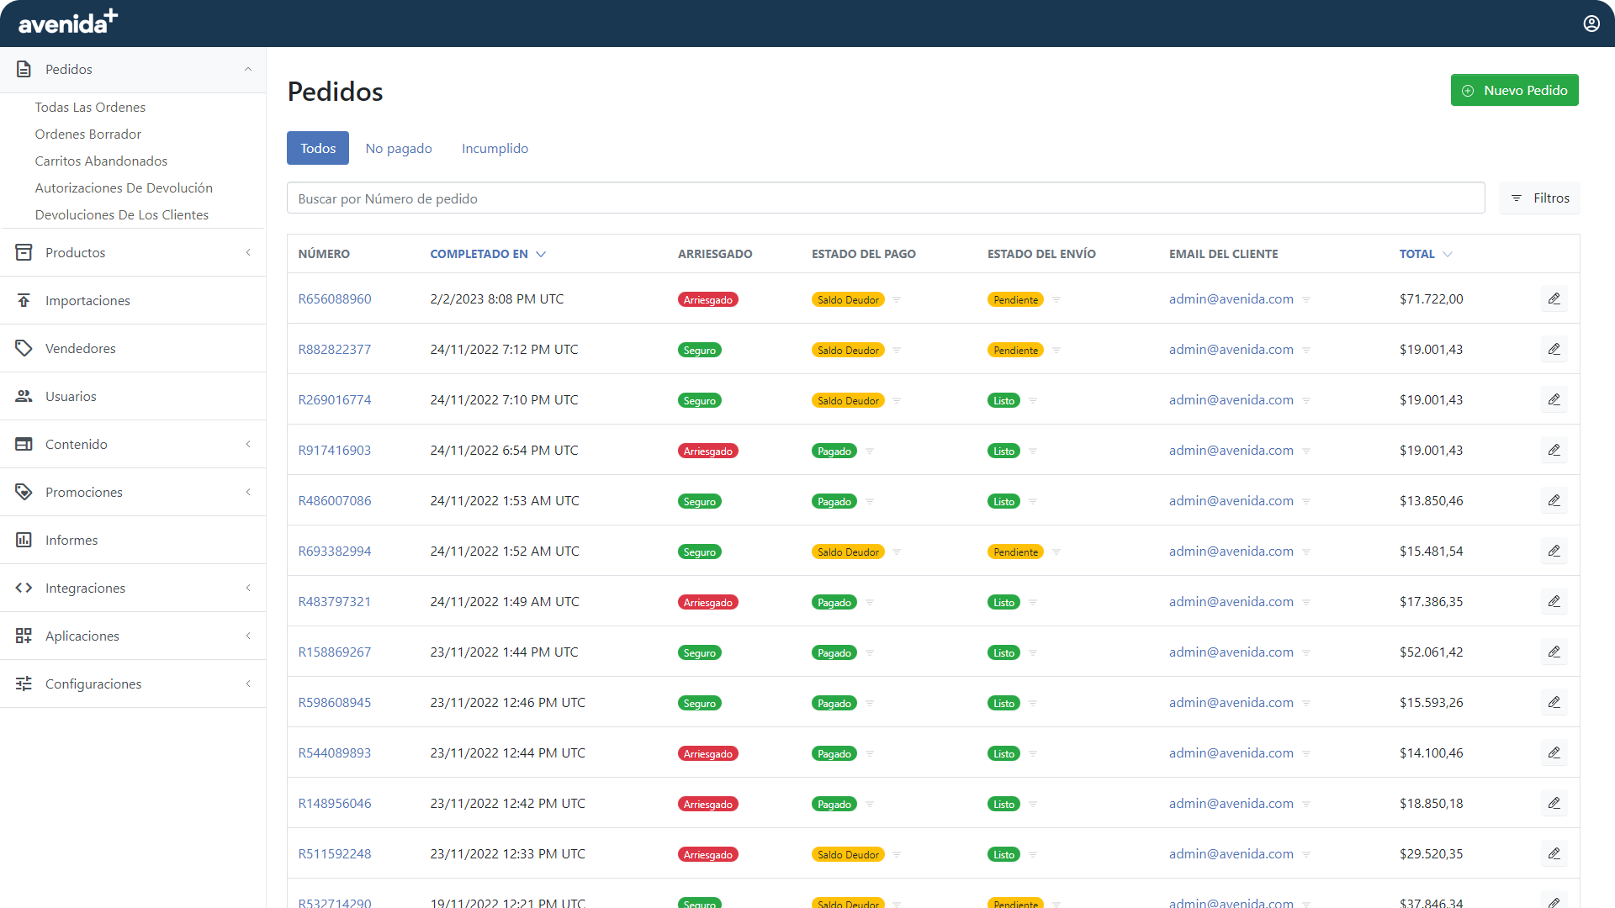The width and height of the screenshot is (1615, 908).
Task: Select the Todos tab
Action: pyautogui.click(x=318, y=148)
